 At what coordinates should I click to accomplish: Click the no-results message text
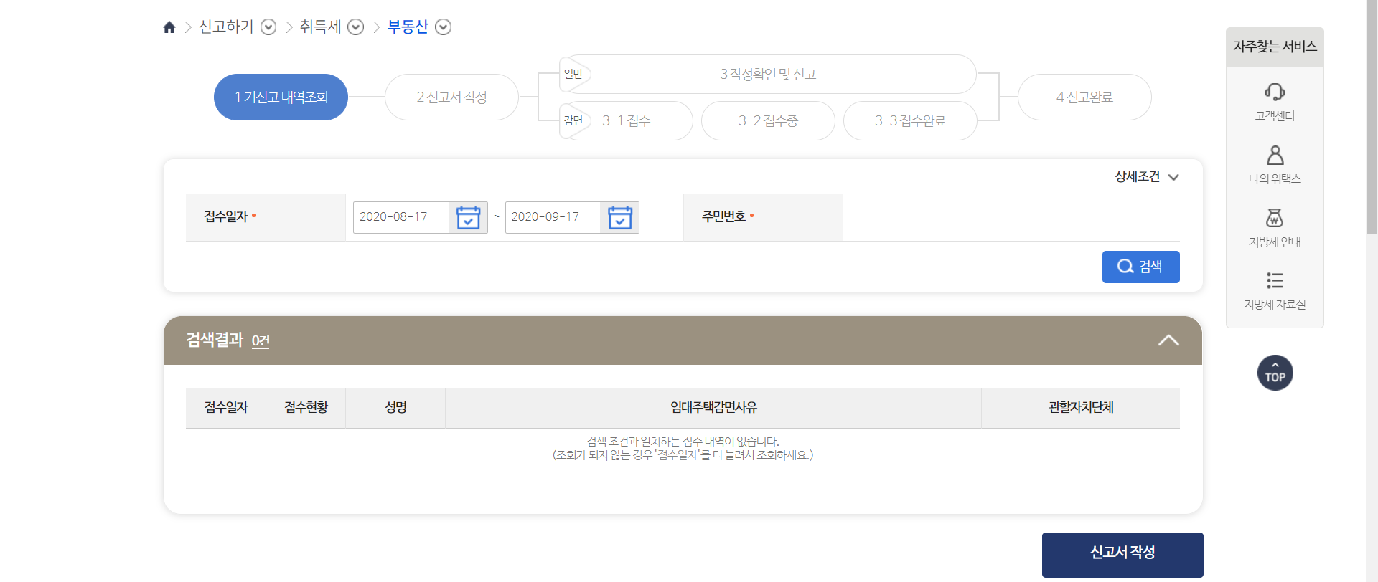pos(683,448)
